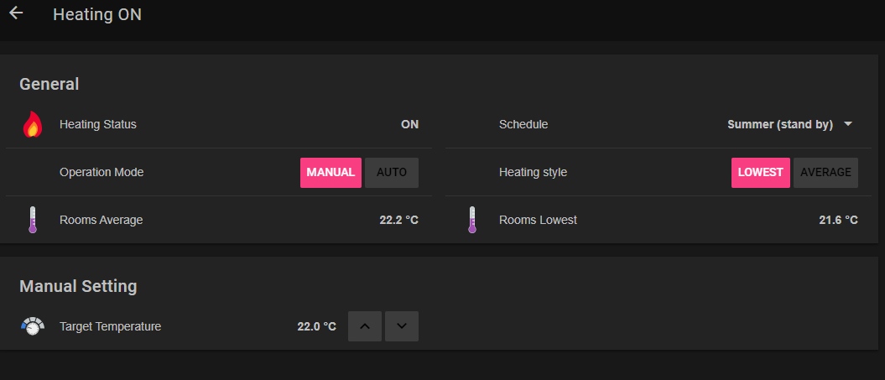Click the Rooms Lowest 21.6 °C reading
Screen dimensions: 885x380
point(838,221)
